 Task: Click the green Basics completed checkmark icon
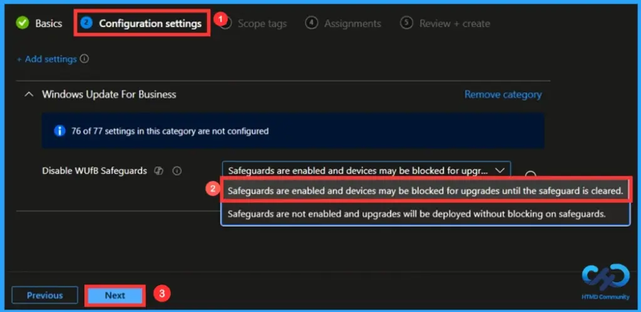tap(23, 23)
